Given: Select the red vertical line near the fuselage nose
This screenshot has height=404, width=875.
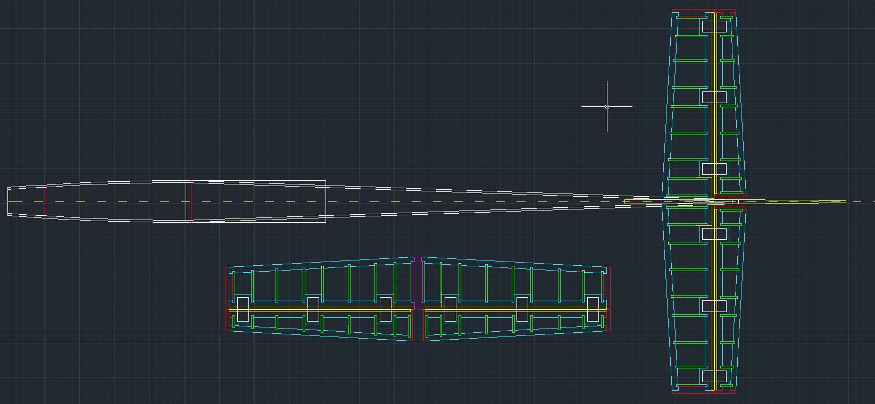Looking at the screenshot, I should coord(46,201).
